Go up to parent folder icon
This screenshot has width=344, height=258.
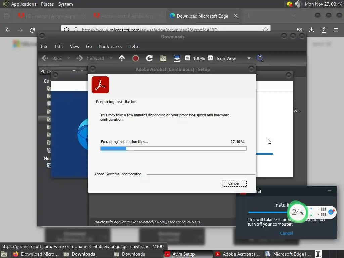coord(122,58)
